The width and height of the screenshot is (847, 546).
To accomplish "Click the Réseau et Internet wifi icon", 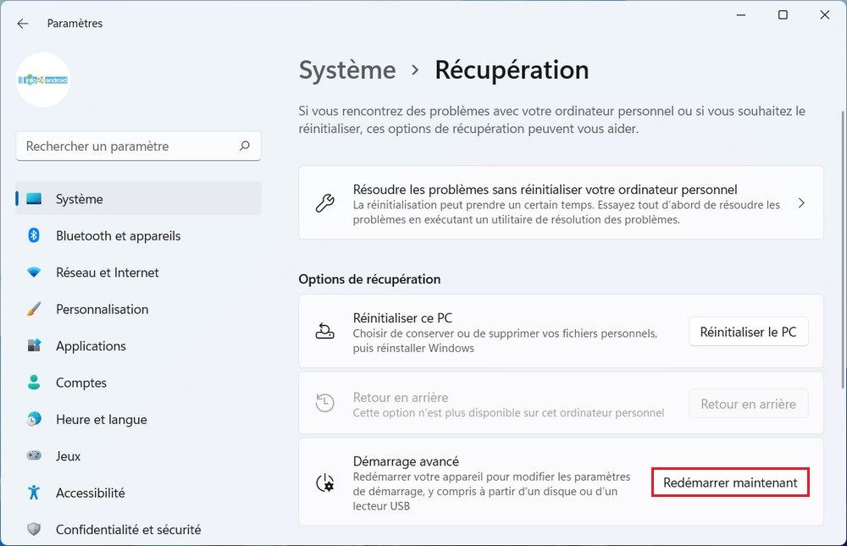I will click(x=34, y=273).
